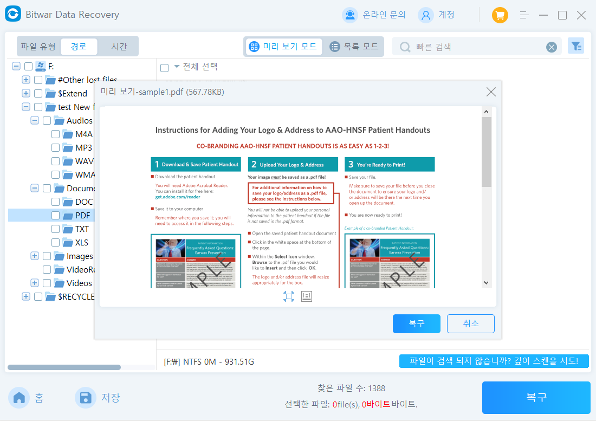Click the MP3 folder icon
The width and height of the screenshot is (596, 421).
coord(68,148)
